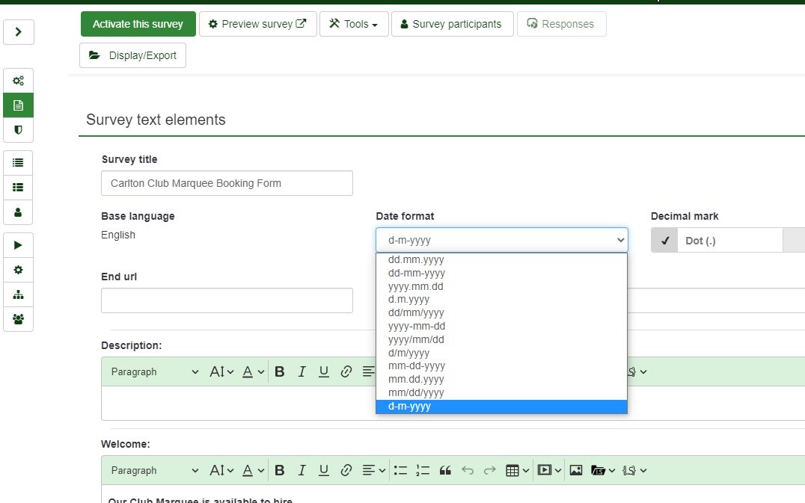Toggle italic in the Description editor toolbar
805x503 pixels.
pos(302,371)
